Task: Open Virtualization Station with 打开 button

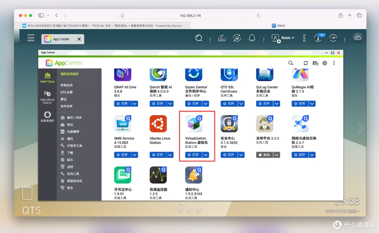Action: click(x=194, y=155)
